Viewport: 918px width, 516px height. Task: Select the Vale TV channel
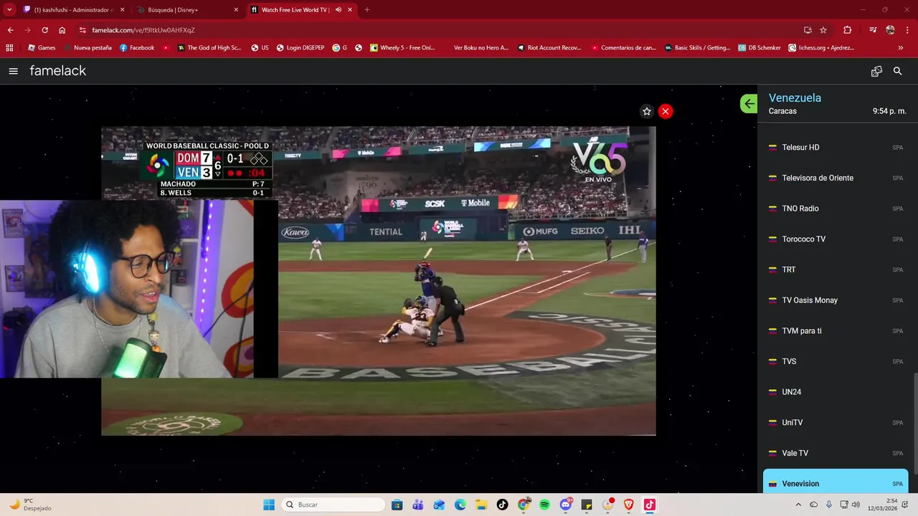point(836,453)
